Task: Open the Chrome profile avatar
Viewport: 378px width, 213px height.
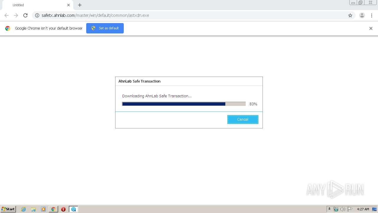Action: tap(362, 15)
